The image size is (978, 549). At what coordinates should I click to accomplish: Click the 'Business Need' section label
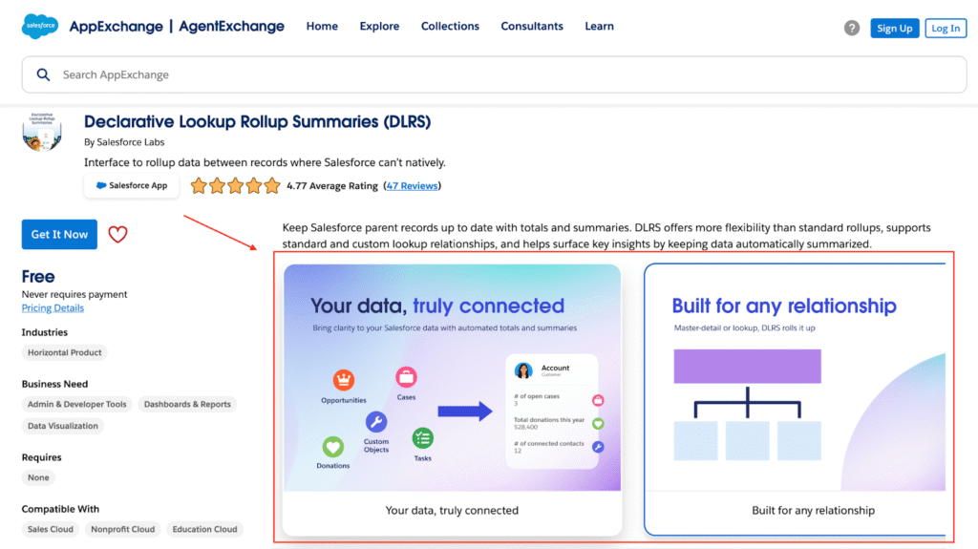click(x=54, y=384)
